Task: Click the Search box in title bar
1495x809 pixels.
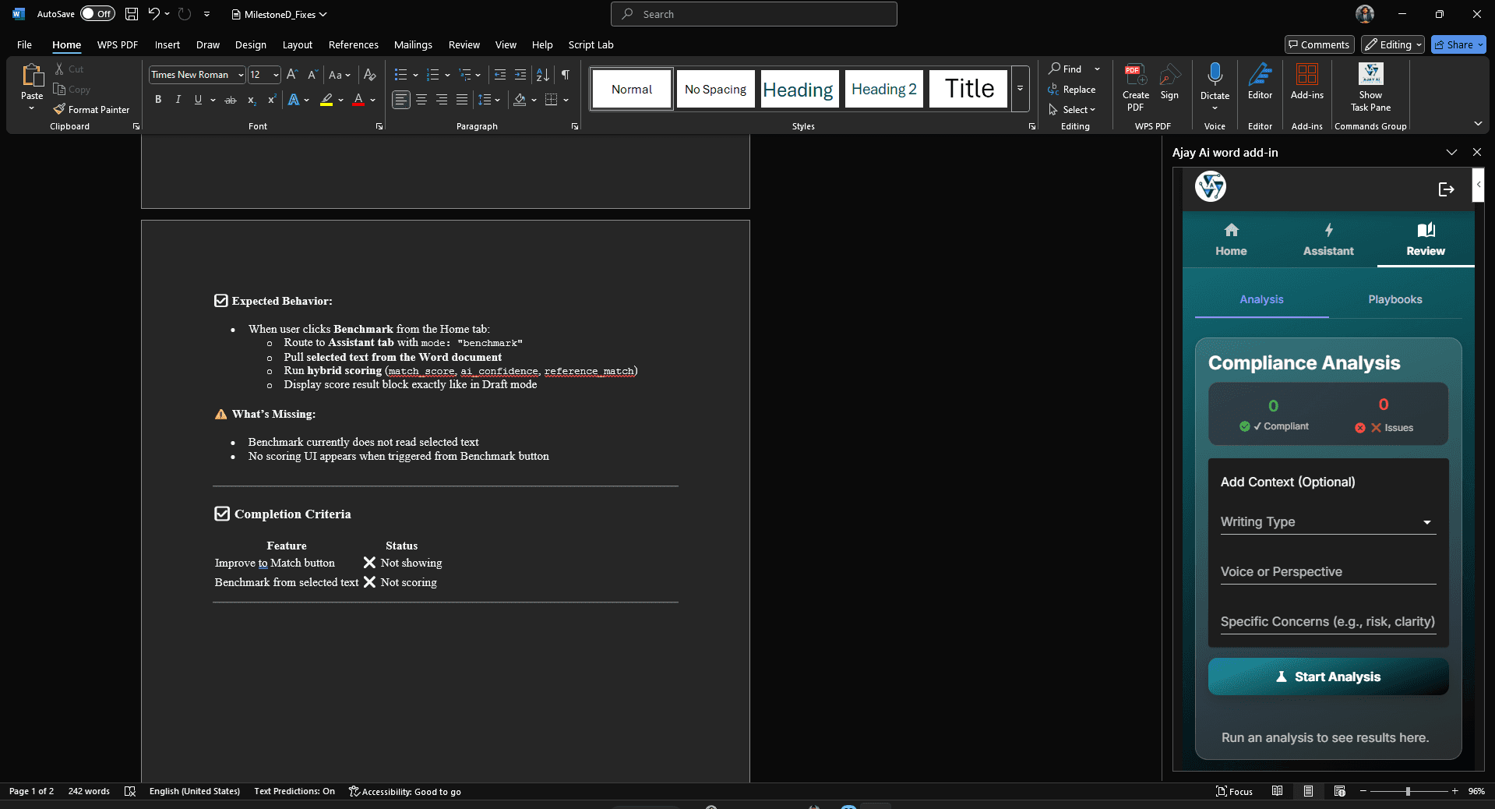Action: (753, 14)
